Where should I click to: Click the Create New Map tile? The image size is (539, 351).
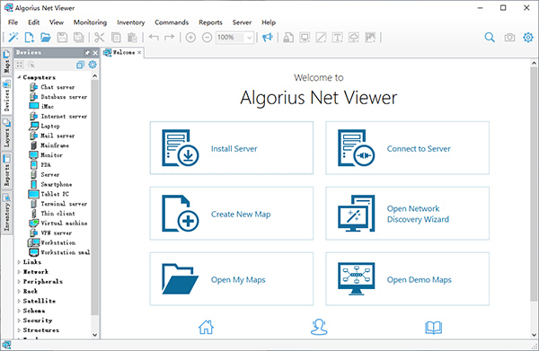[232, 214]
